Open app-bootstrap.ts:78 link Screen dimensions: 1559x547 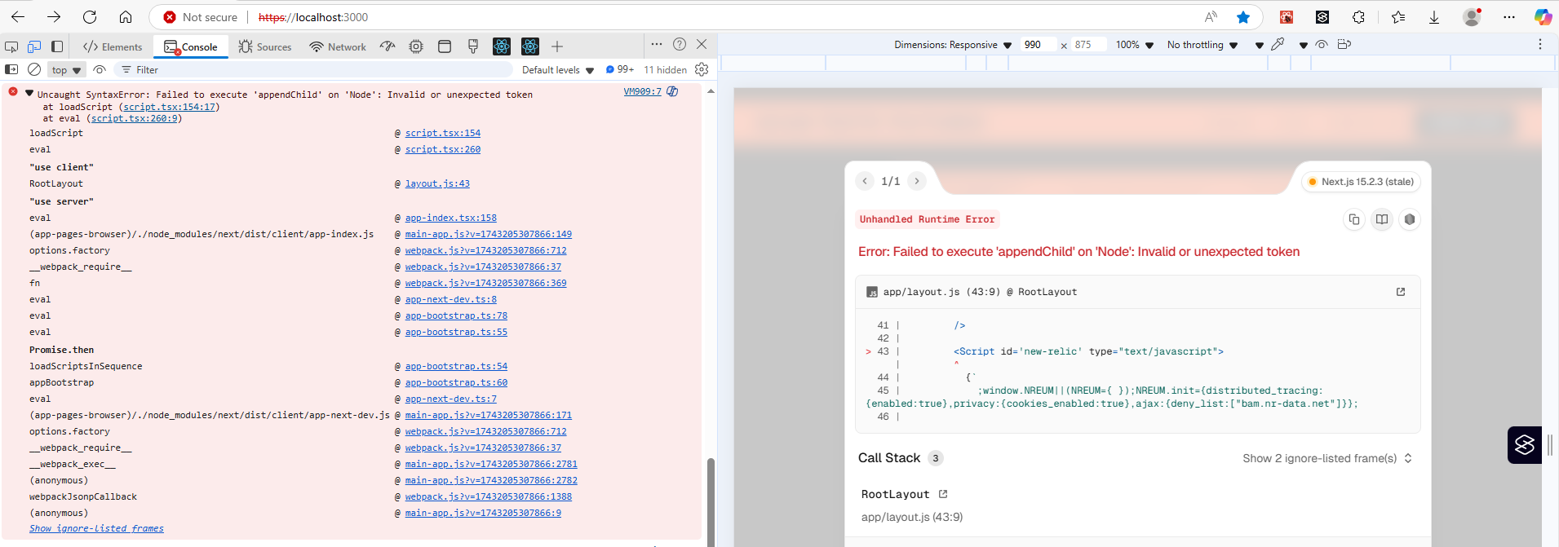coord(456,315)
